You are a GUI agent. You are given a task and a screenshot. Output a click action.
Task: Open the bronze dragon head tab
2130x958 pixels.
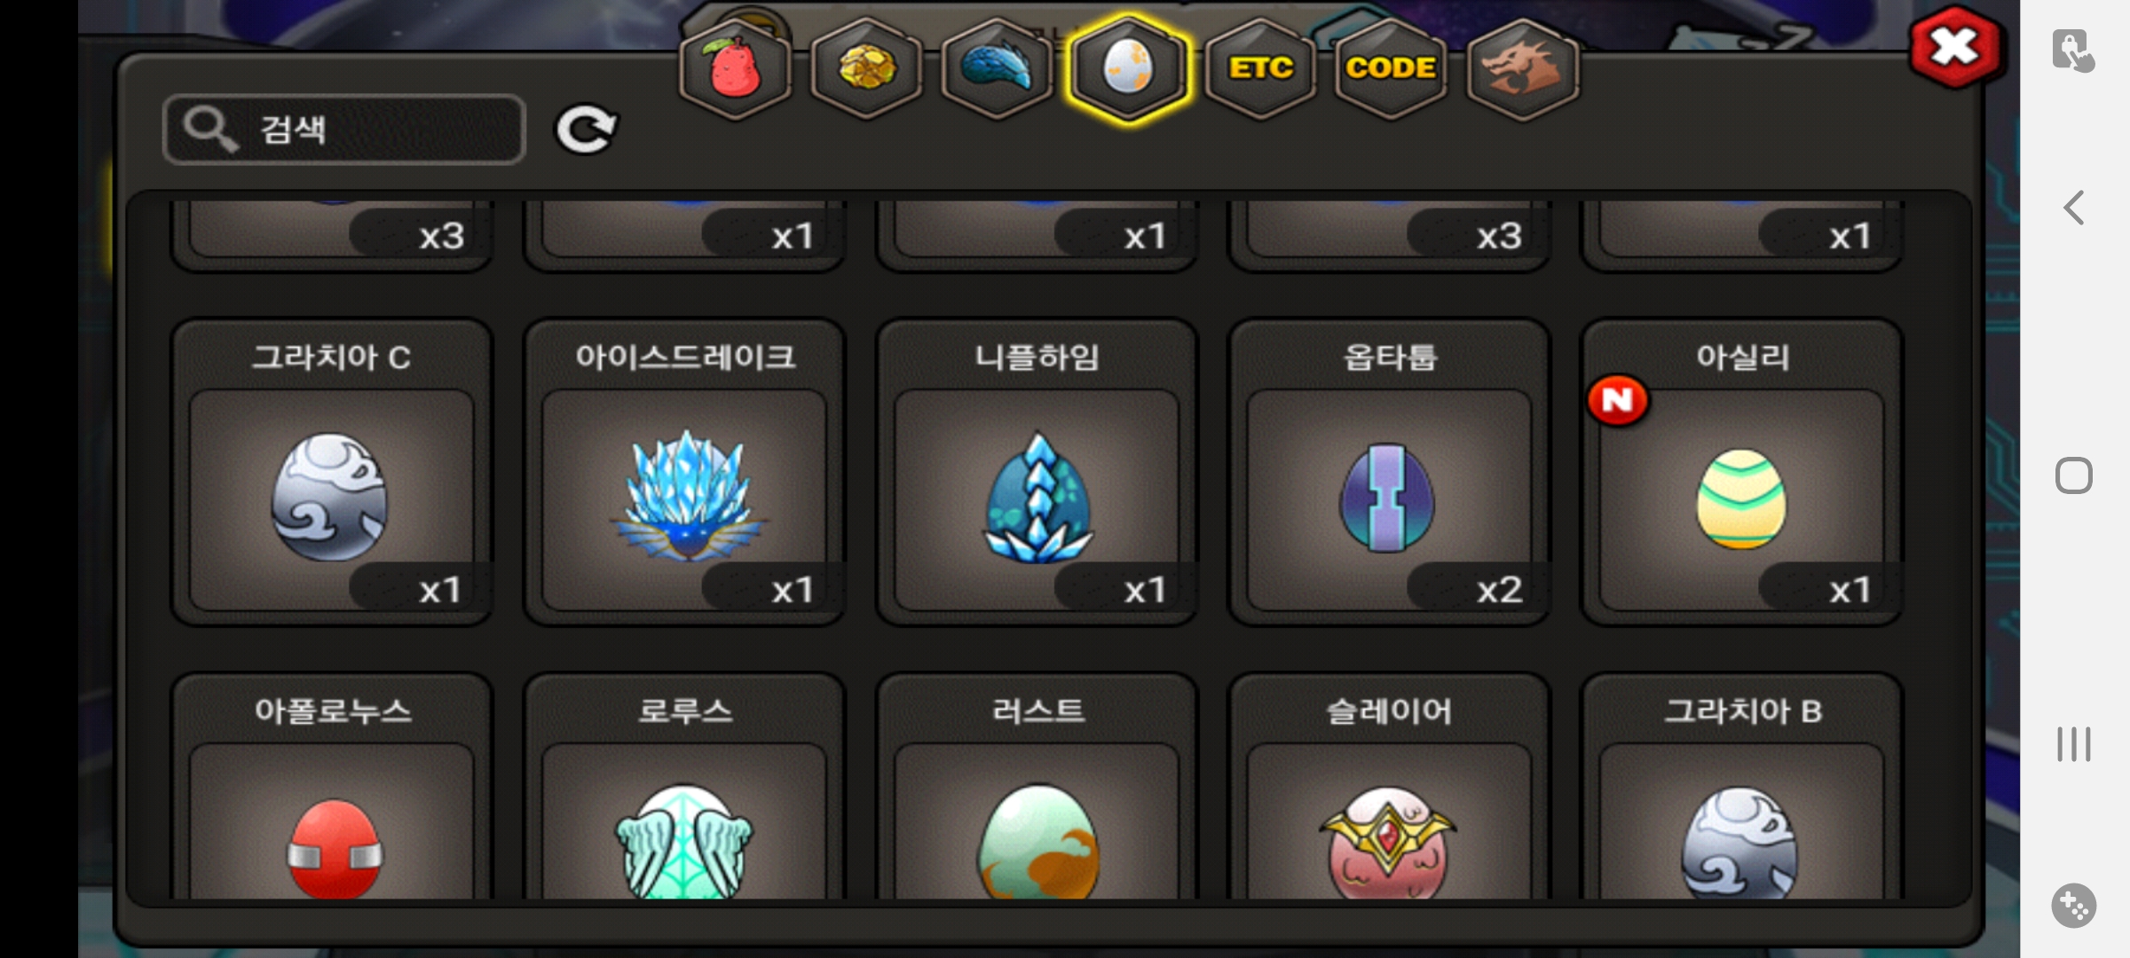1522,68
